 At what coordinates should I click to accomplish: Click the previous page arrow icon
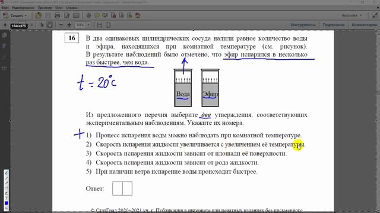(5, 25)
